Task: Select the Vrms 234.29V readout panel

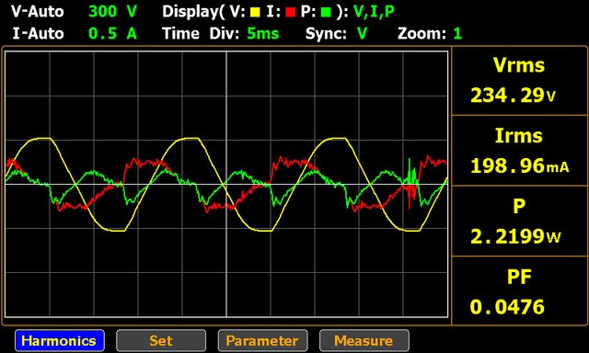Action: 519,81
